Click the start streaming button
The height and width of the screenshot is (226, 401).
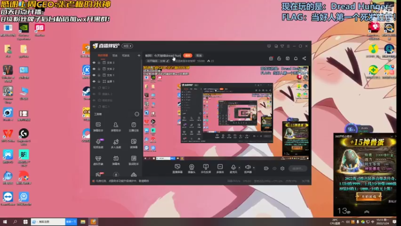click(x=298, y=168)
